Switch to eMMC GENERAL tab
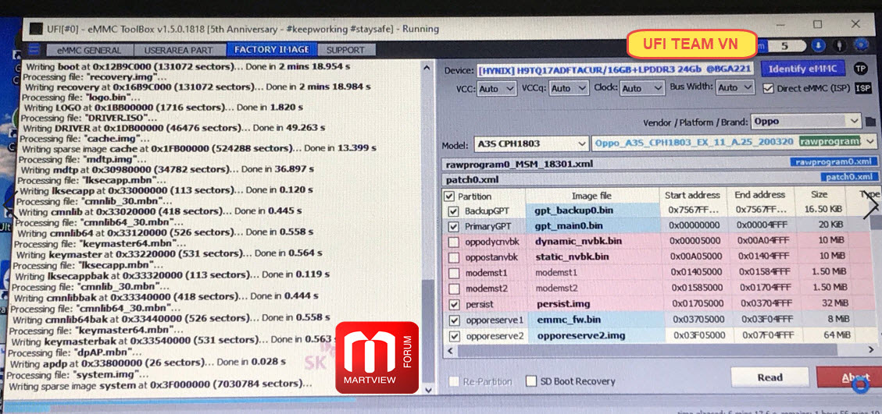Image resolution: width=882 pixels, height=414 pixels. point(88,50)
